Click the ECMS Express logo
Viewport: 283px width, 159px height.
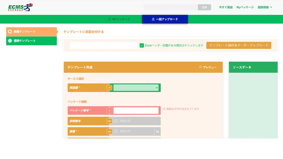pos(20,7)
